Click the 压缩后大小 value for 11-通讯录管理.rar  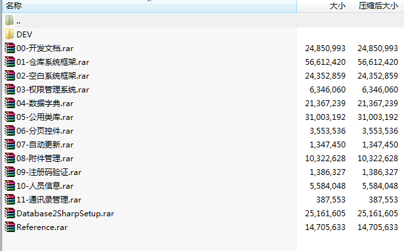[384, 200]
